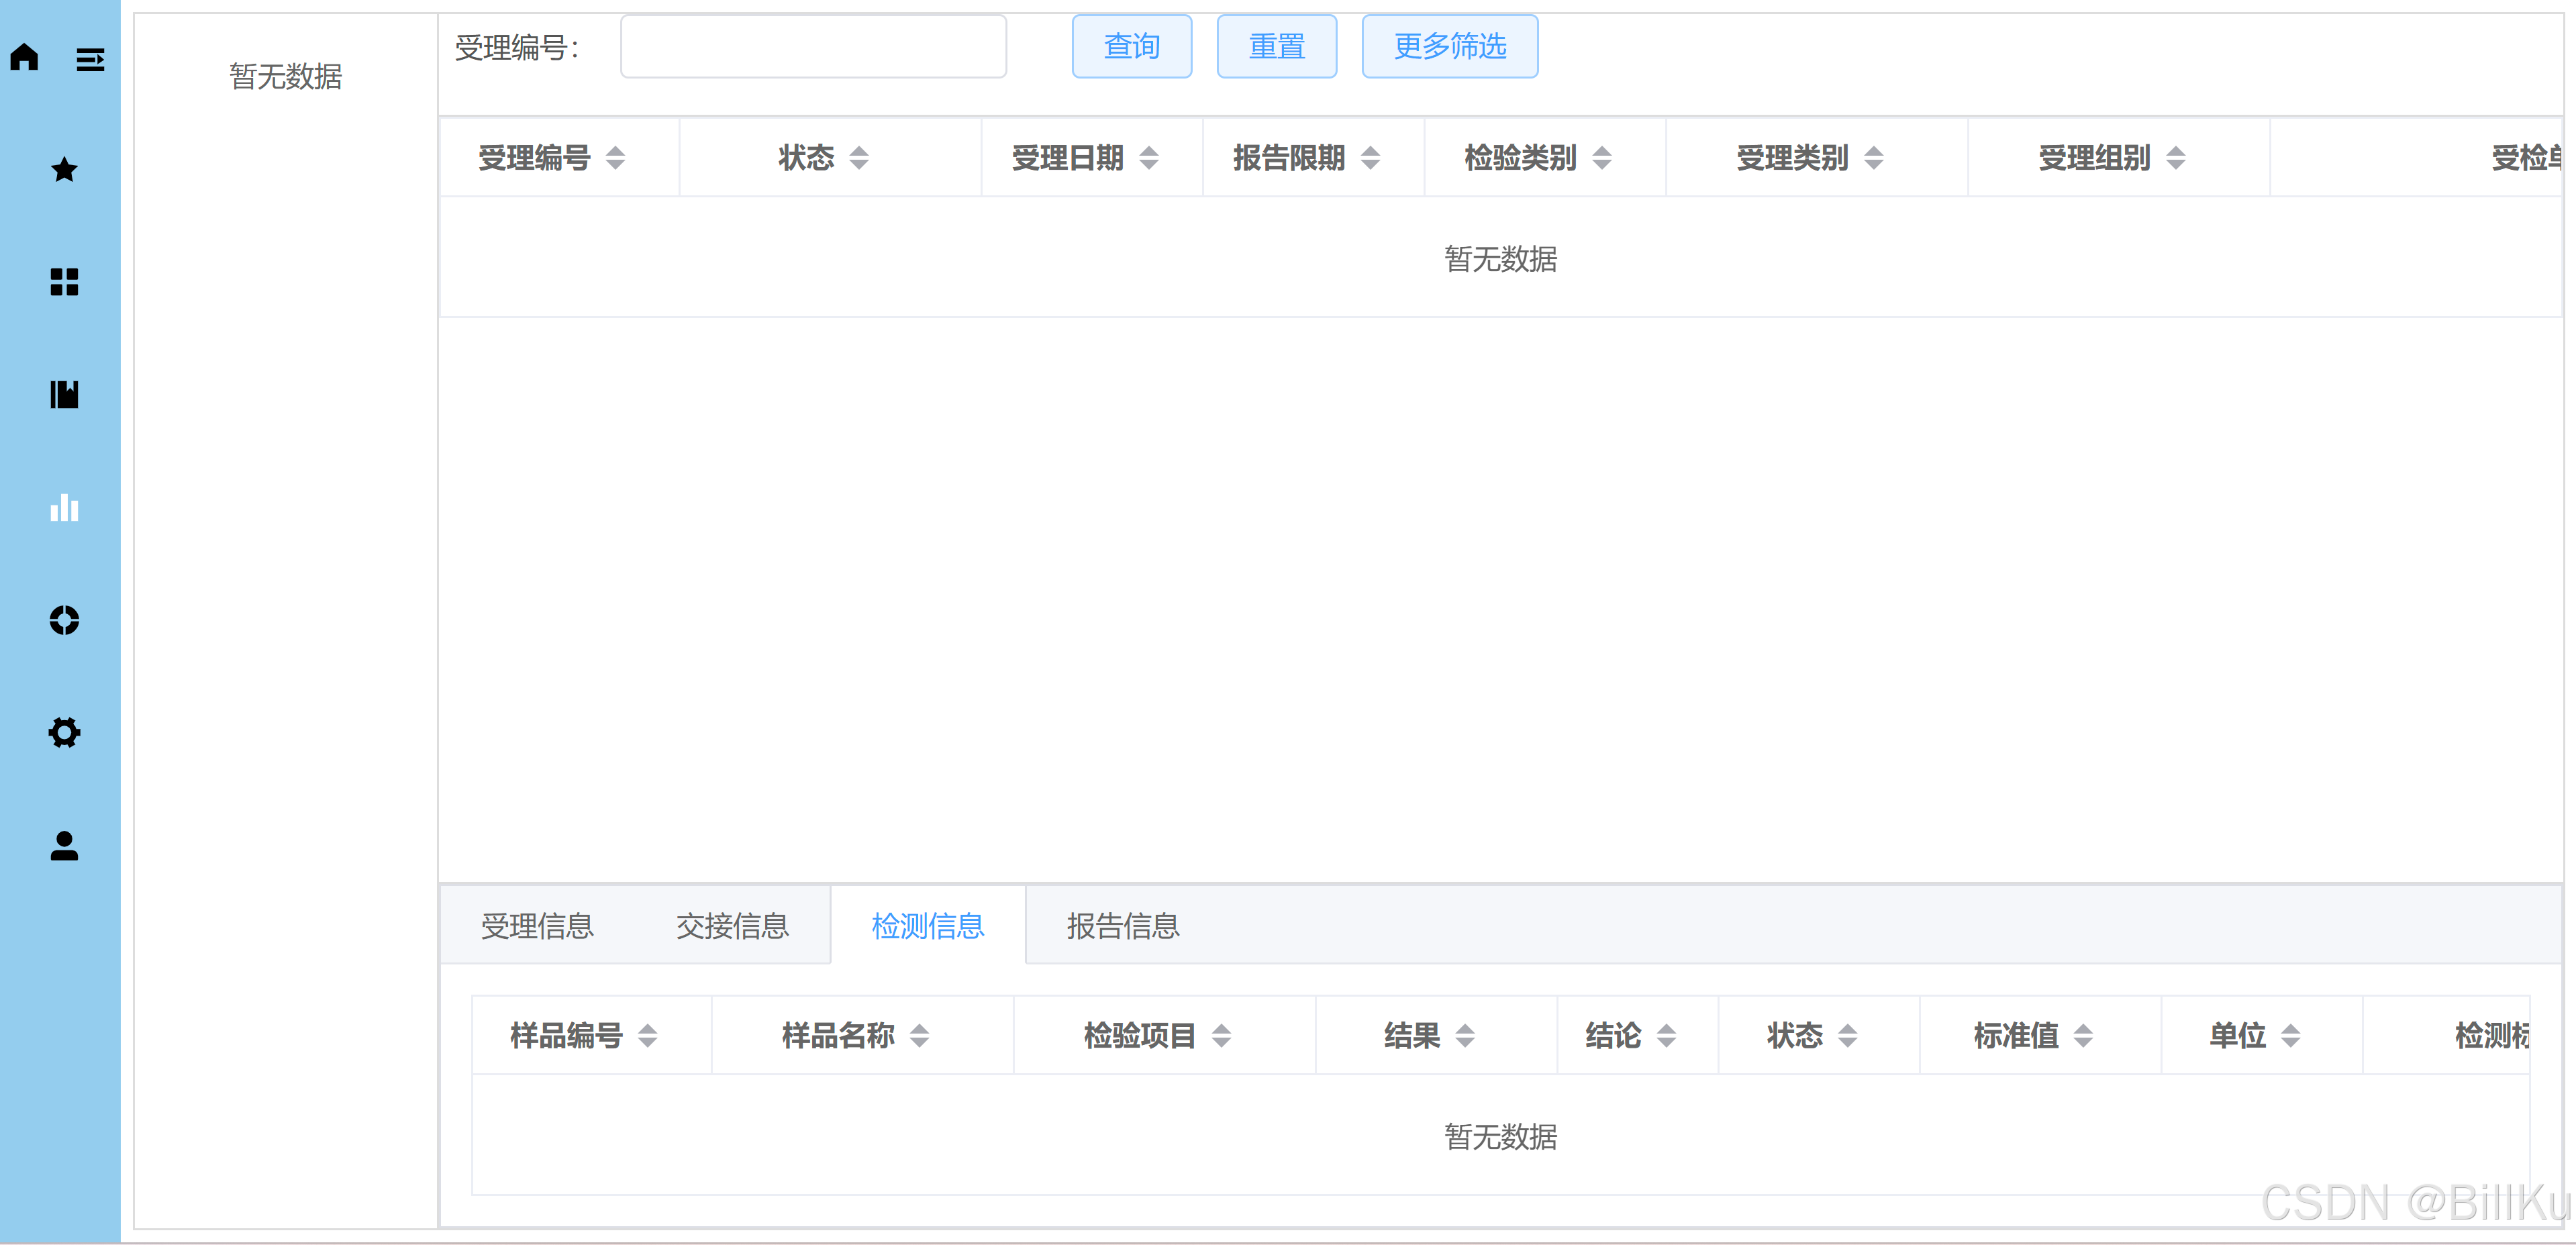The width and height of the screenshot is (2576, 1245).
Task: Click the bookmark book sidebar icon
Action: 64,394
